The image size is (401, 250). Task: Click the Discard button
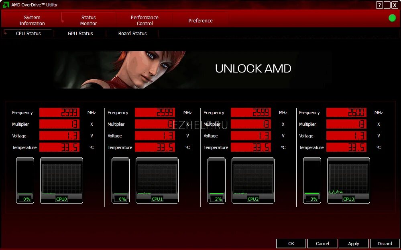[x=385, y=244]
